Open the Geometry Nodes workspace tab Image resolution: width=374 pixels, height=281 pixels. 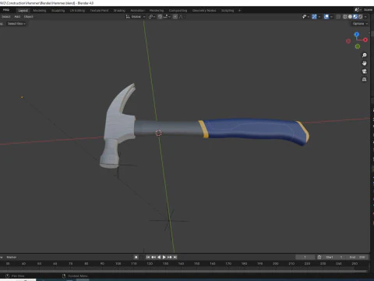(x=204, y=10)
